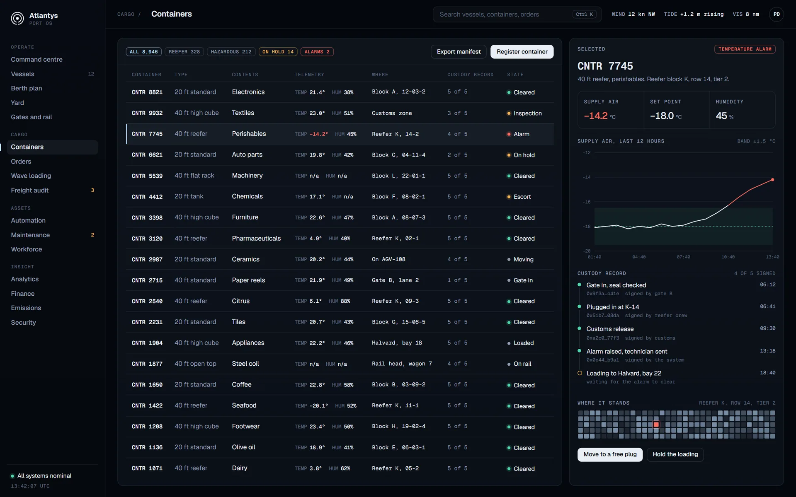Select the HAZARDOUS 212 filter
796x497 pixels.
(x=231, y=52)
